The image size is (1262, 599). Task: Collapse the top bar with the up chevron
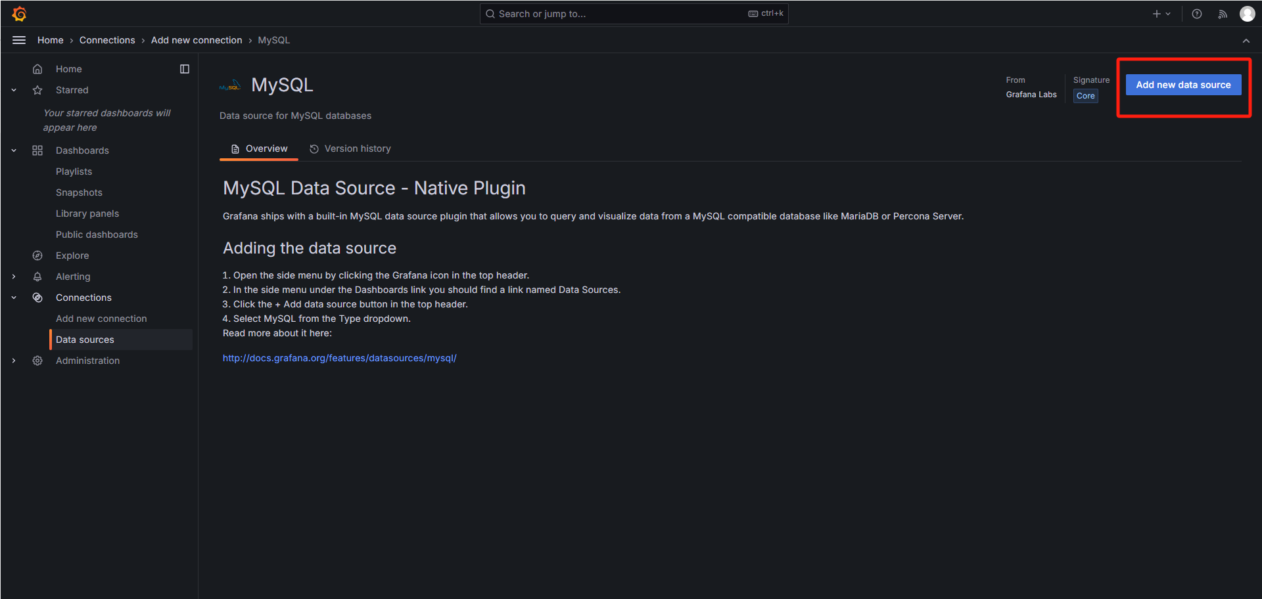[x=1246, y=41]
